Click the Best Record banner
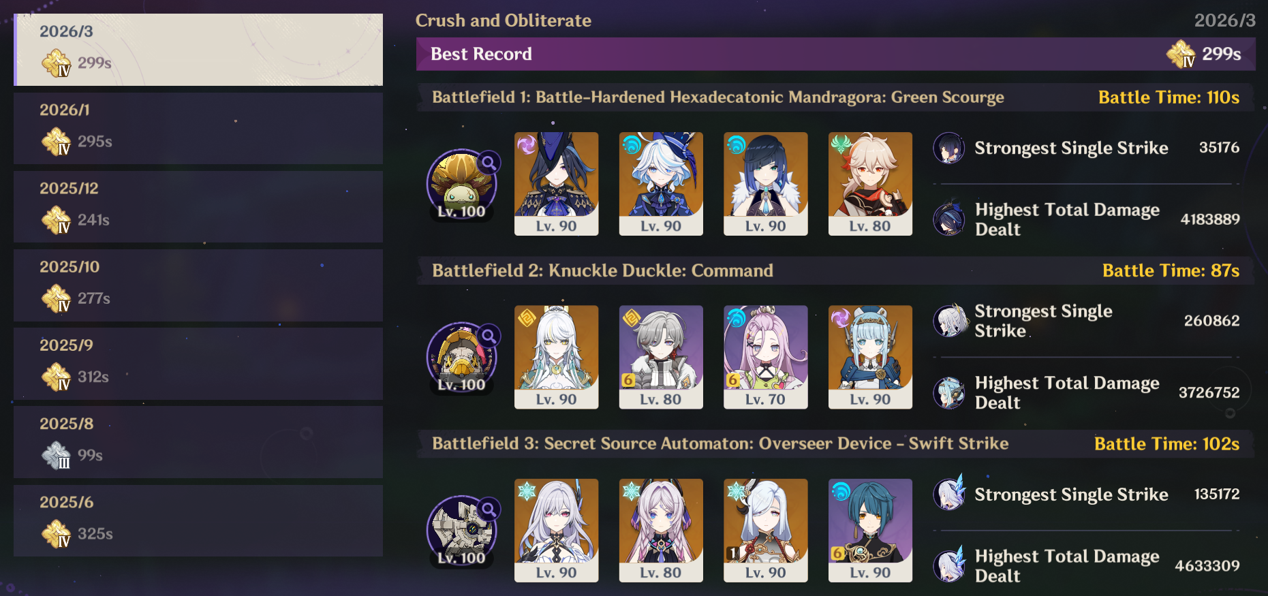This screenshot has height=596, width=1268. click(836, 54)
